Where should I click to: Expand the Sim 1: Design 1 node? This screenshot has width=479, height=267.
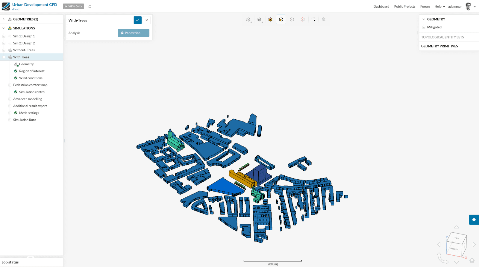tap(4, 36)
